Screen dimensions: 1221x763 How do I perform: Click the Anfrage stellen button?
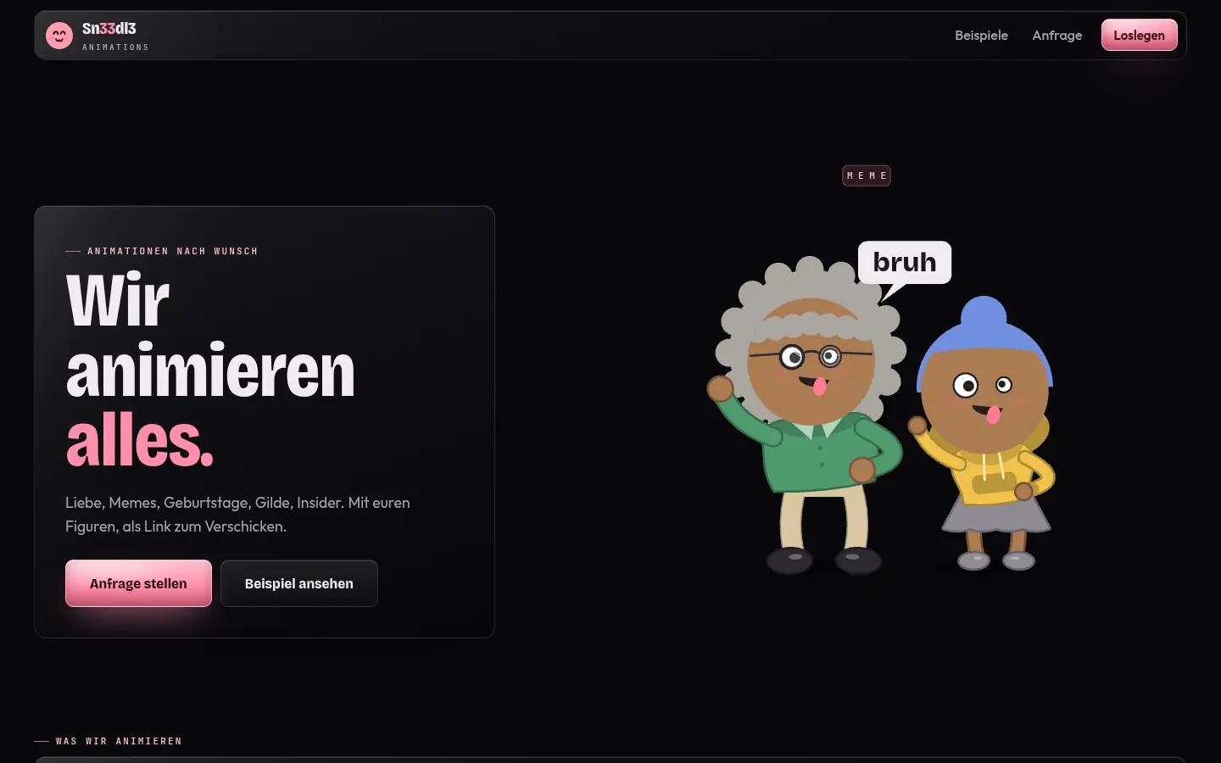[138, 583]
